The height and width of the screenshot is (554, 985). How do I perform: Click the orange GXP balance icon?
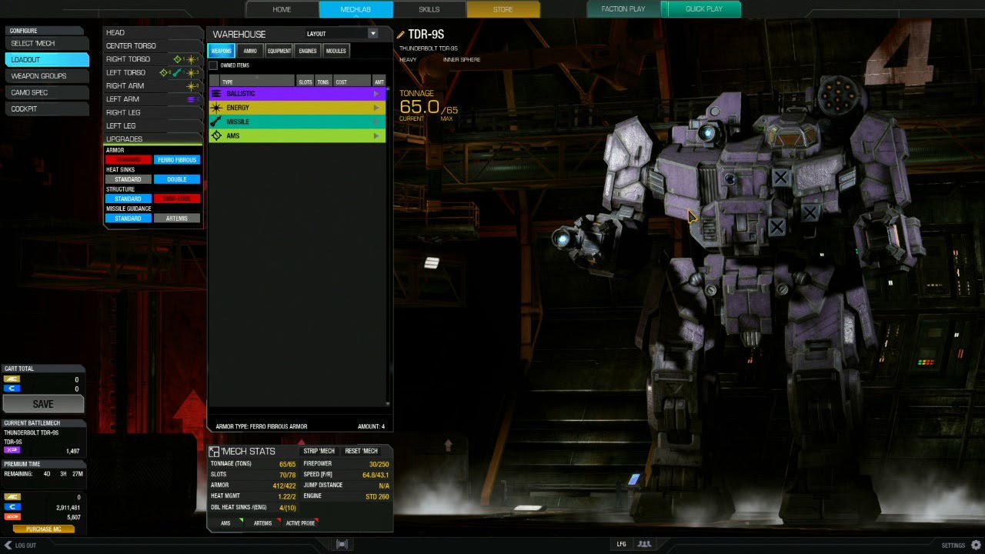click(12, 517)
